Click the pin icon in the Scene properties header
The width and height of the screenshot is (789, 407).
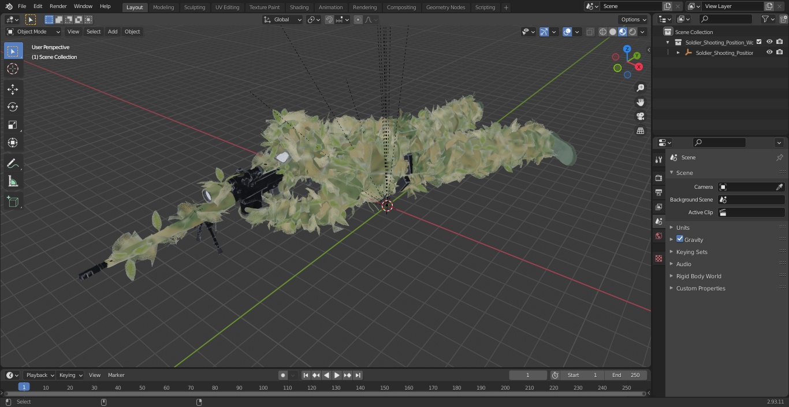click(779, 158)
